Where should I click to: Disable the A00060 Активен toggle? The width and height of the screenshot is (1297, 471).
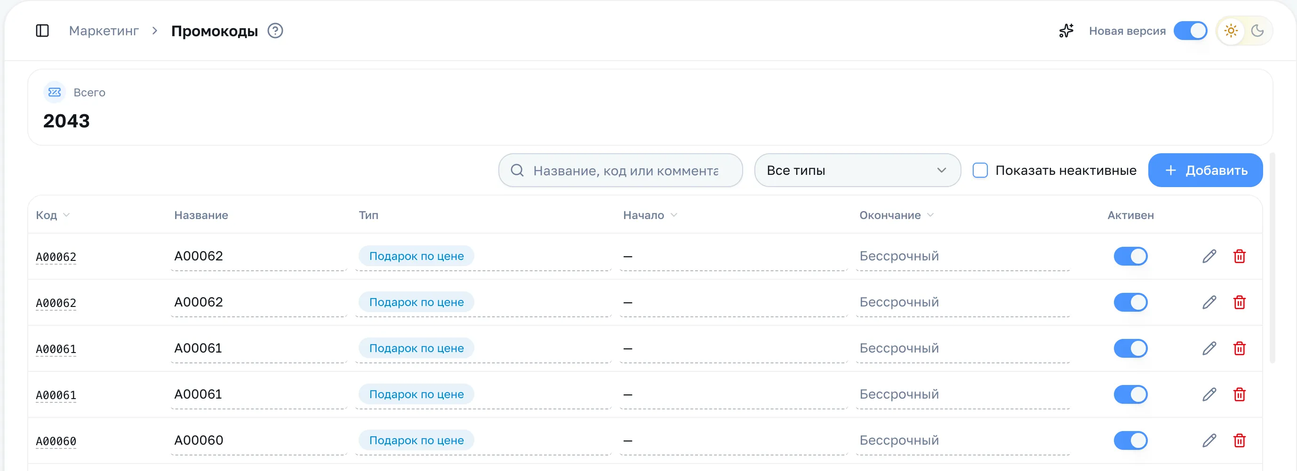(1130, 440)
